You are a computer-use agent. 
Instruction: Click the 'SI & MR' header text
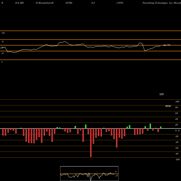click(19, 3)
